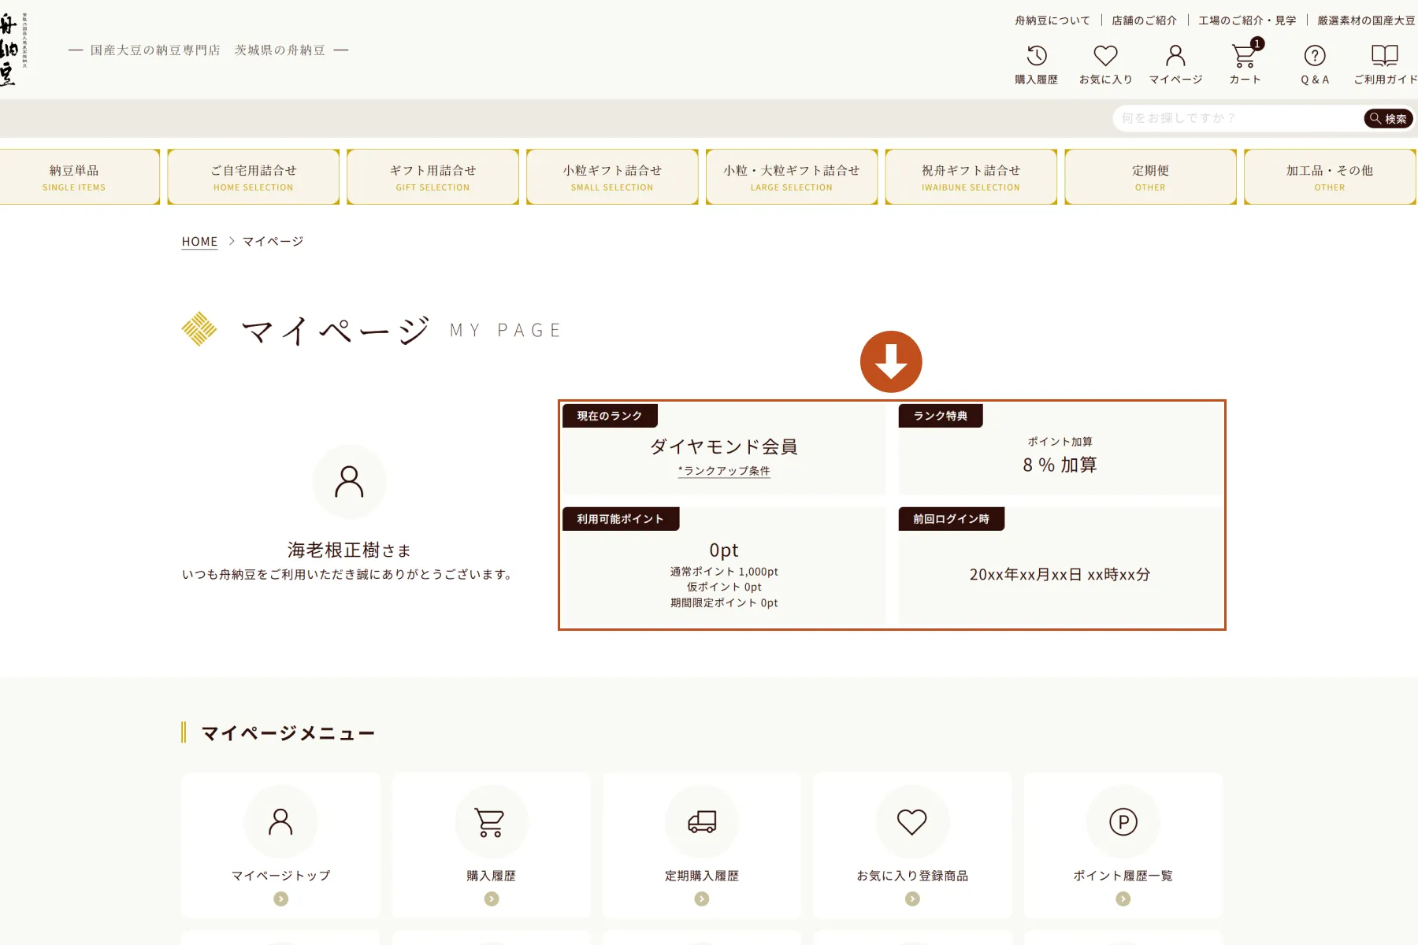
Task: Click the orange down arrow circle
Action: point(891,361)
